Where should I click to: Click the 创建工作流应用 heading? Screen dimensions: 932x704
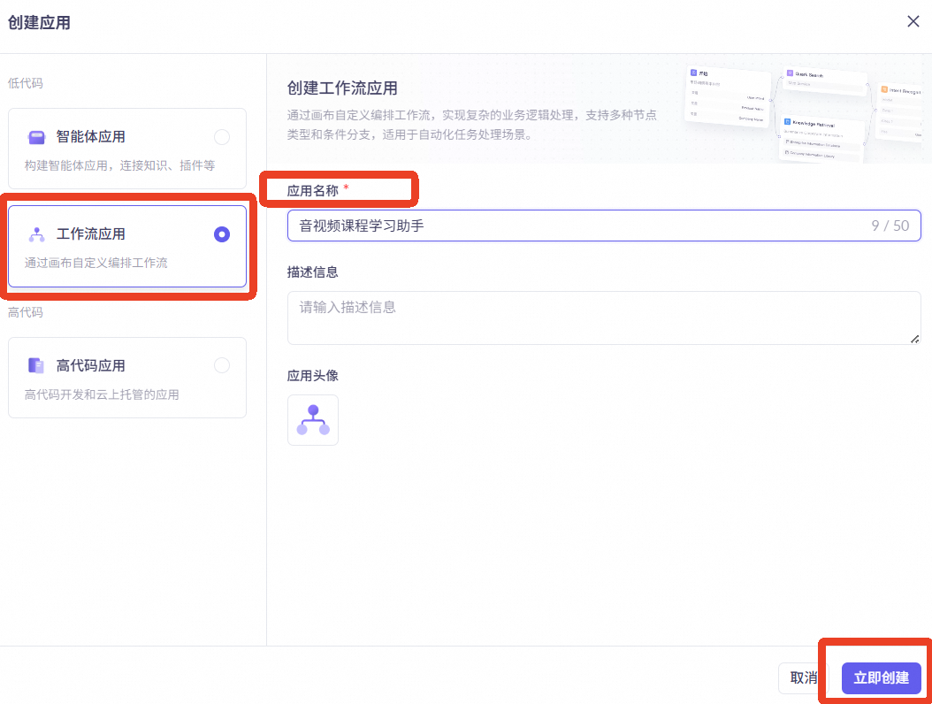[x=342, y=88]
